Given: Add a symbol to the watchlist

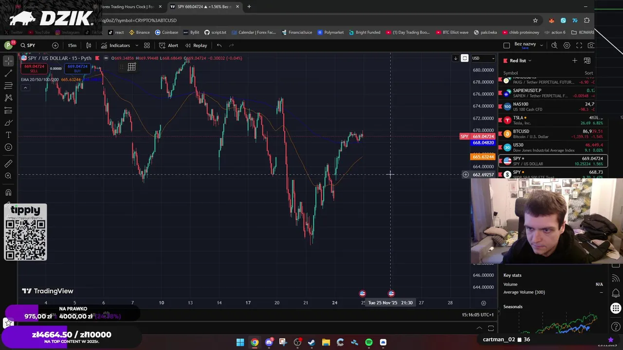Looking at the screenshot, I should [575, 61].
